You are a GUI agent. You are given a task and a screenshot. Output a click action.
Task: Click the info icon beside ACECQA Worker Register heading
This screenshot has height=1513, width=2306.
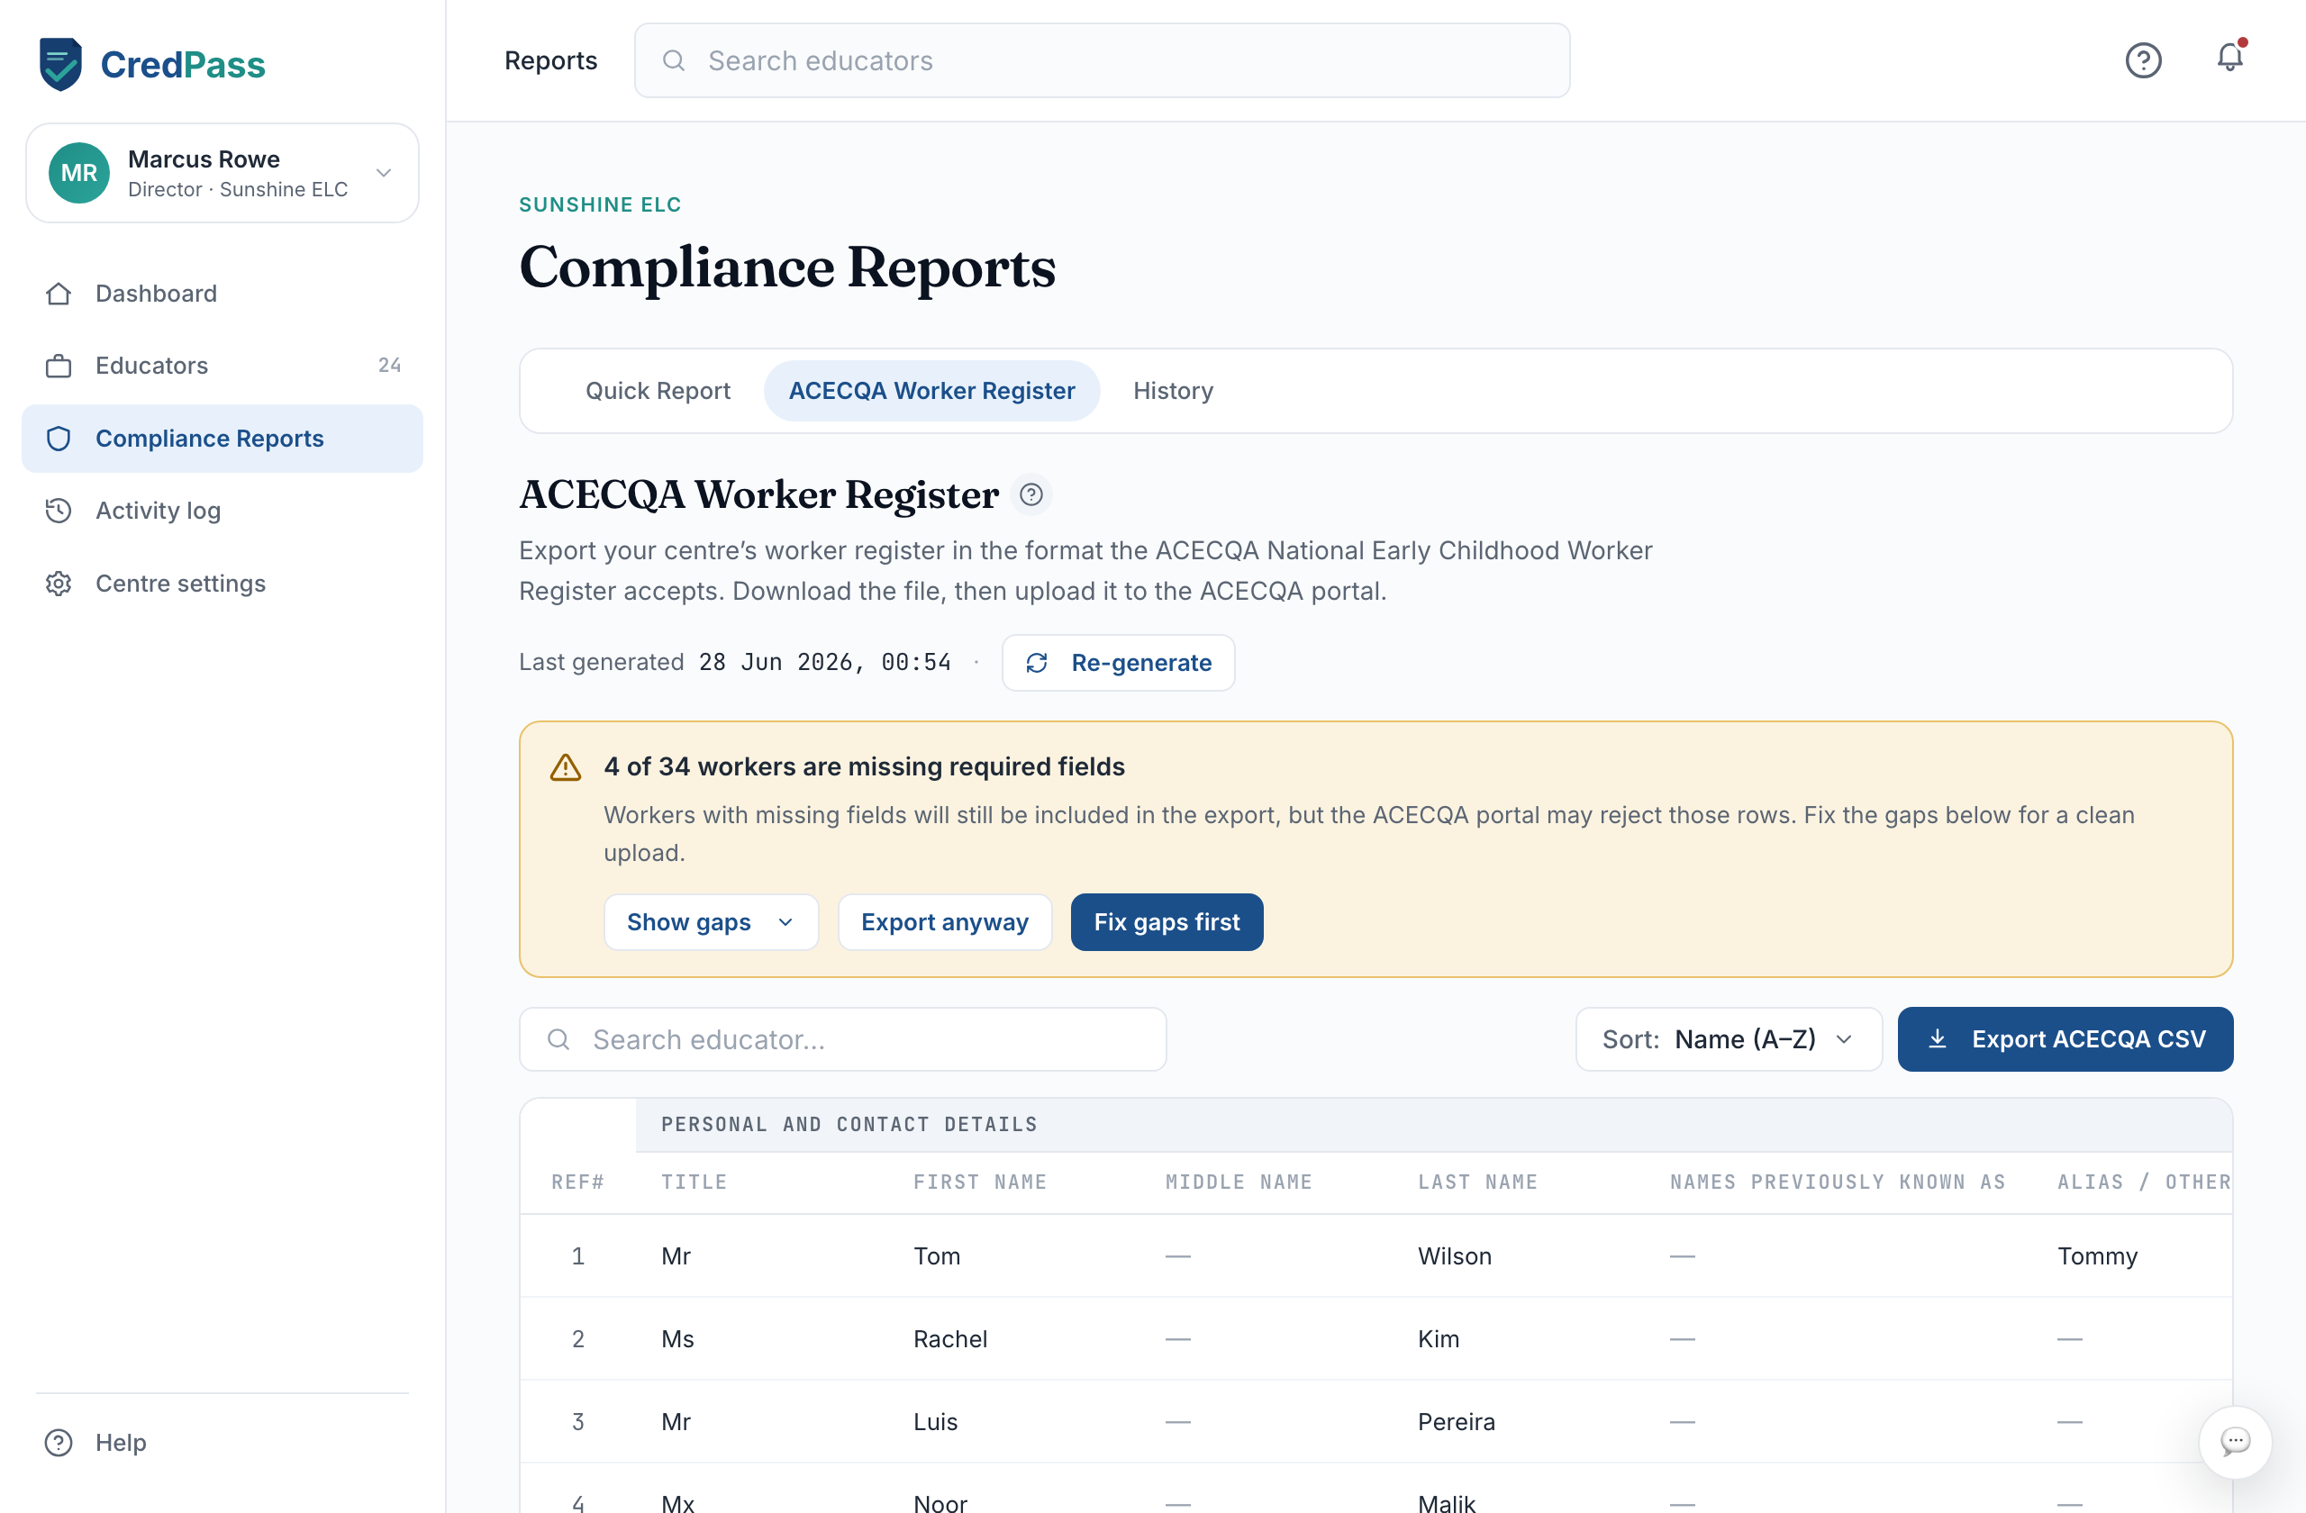(1030, 495)
